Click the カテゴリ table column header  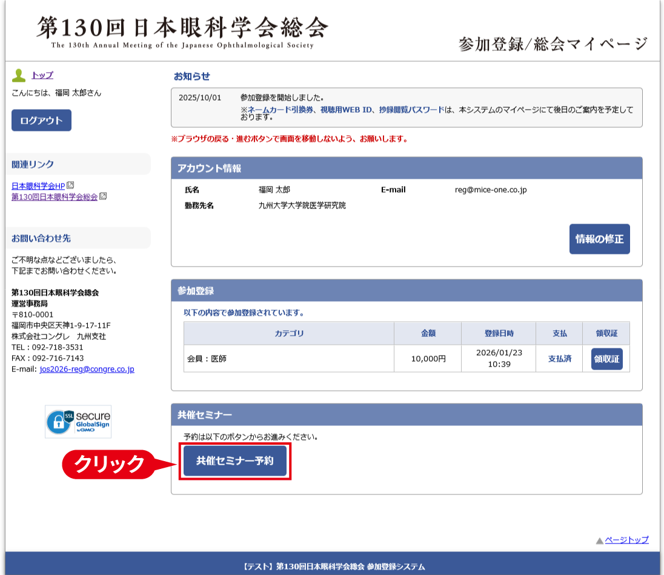click(x=289, y=333)
